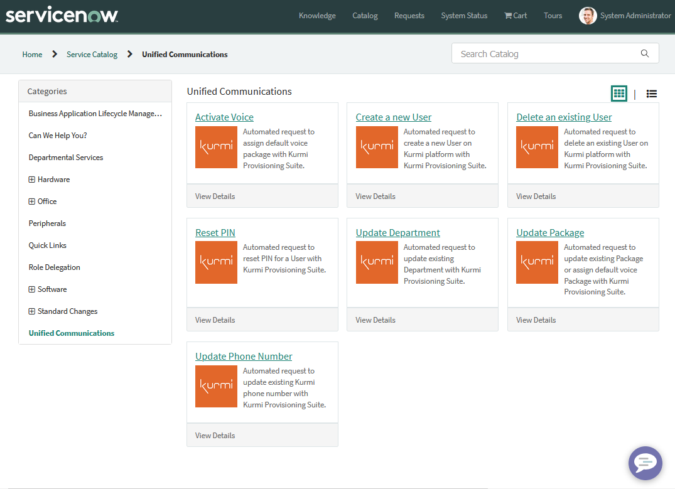Open the Tours menu item
The width and height of the screenshot is (675, 489).
coord(553,16)
